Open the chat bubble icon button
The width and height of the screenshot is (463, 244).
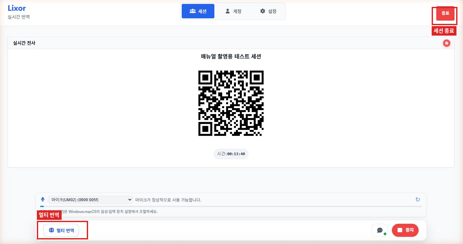click(380, 230)
